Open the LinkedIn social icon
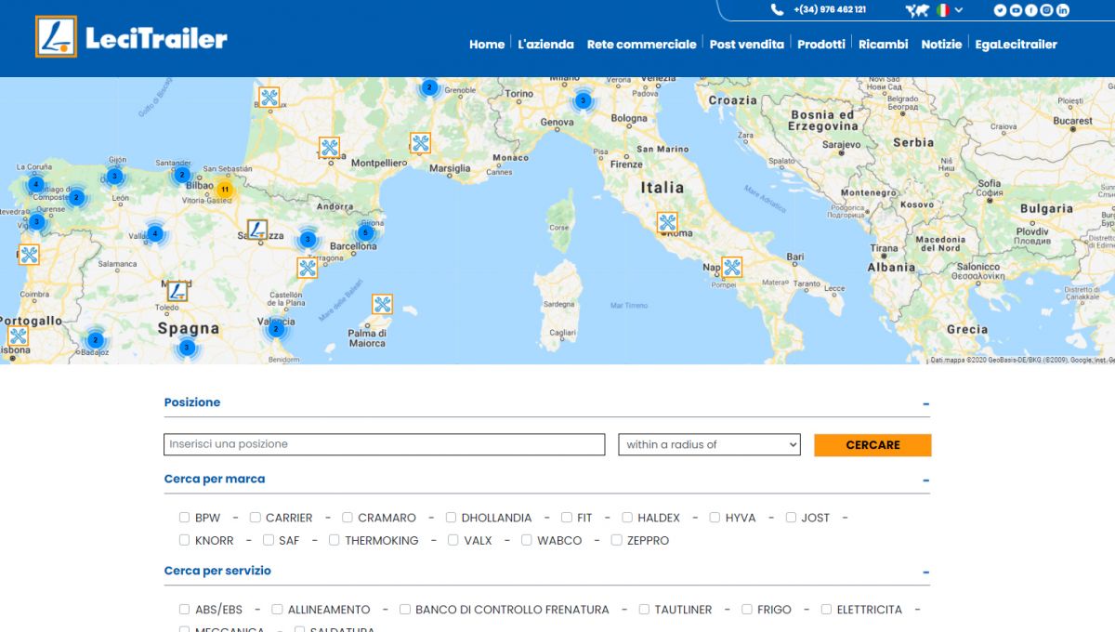The height and width of the screenshot is (632, 1115). (x=1063, y=10)
